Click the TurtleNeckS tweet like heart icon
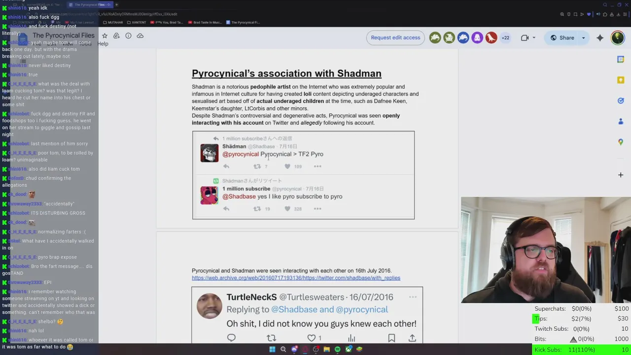This screenshot has height=355, width=631. (x=311, y=338)
